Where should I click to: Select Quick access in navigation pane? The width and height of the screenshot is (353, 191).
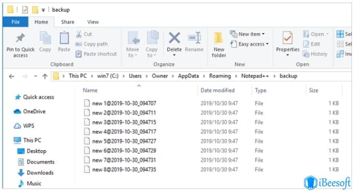[x=34, y=97]
